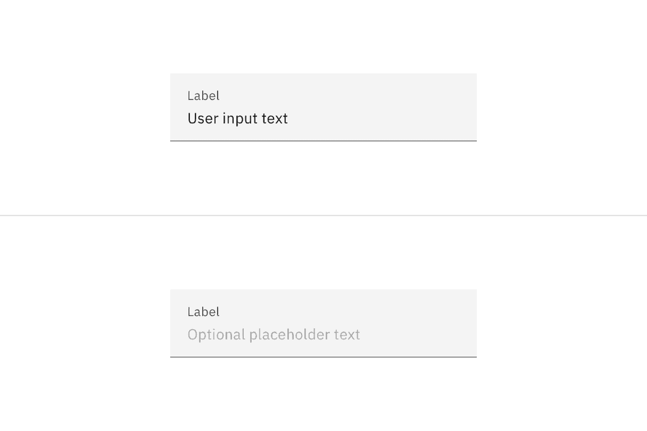This screenshot has width=647, height=431.
Task: Select the 'Label' text above the bottom input
Action: click(203, 311)
